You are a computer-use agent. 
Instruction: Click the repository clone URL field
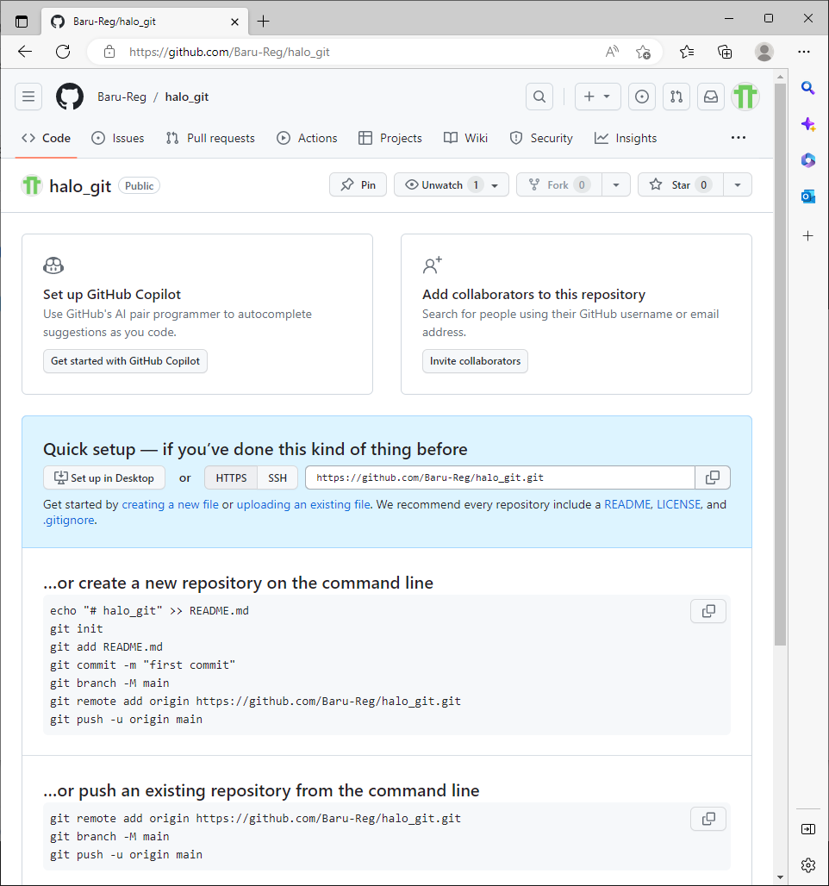(x=500, y=477)
